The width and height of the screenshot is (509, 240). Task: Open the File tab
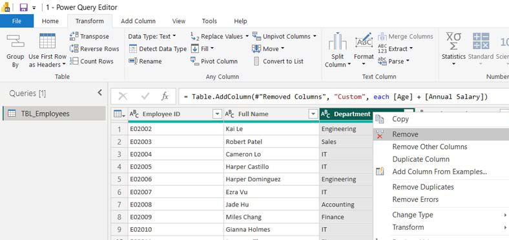coord(17,21)
